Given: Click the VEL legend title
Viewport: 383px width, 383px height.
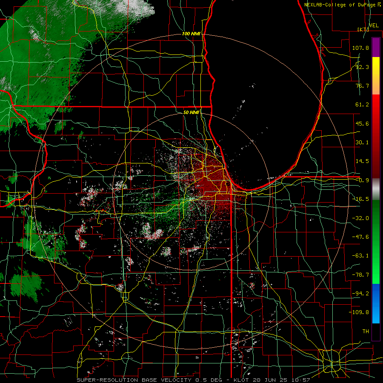Looking at the screenshot, I should point(374,26).
